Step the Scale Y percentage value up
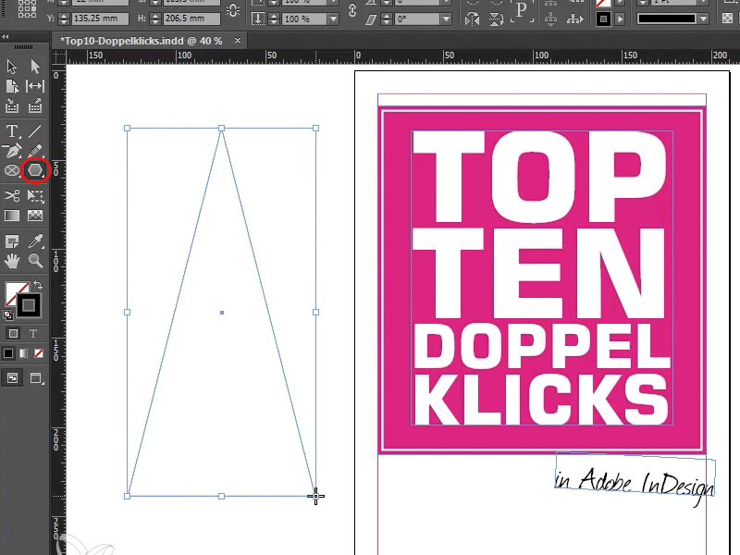Screen dimensions: 740x555 tap(274, 16)
